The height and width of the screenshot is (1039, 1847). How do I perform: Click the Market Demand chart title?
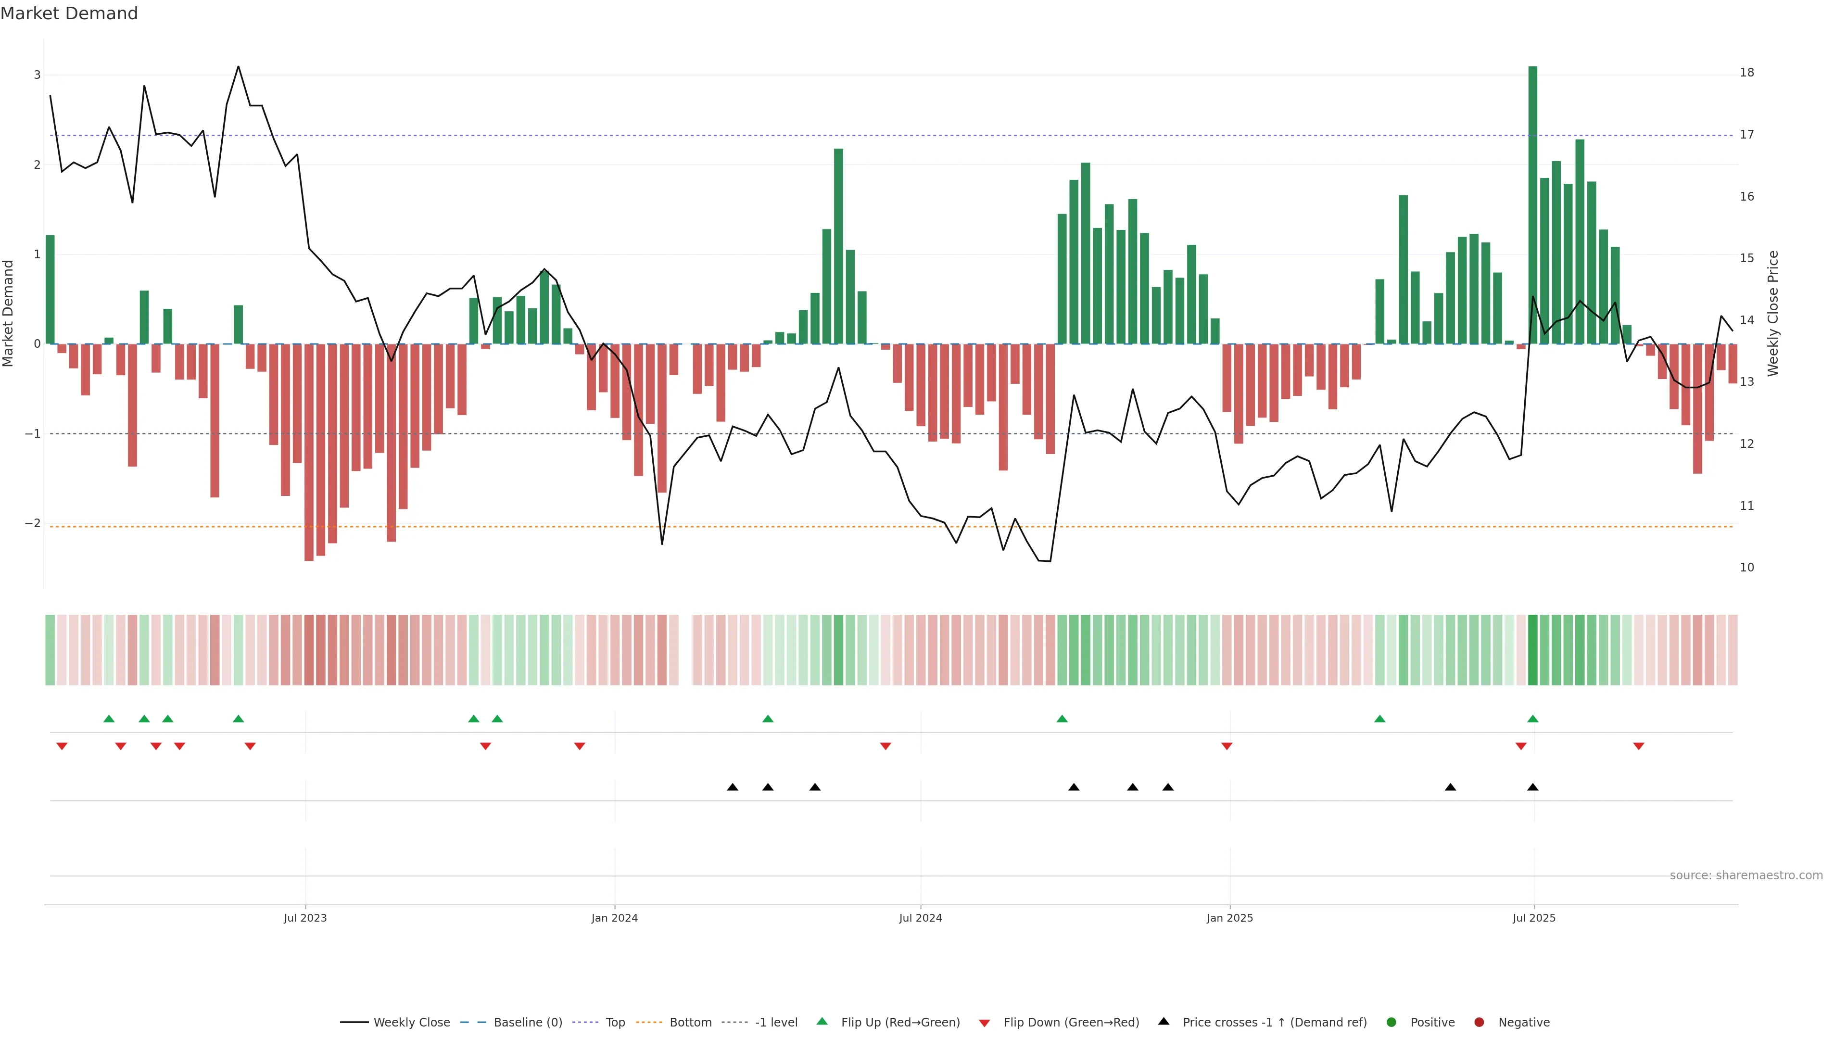tap(69, 13)
